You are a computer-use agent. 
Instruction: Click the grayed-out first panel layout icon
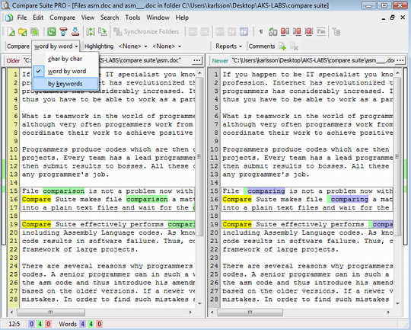tap(220, 32)
